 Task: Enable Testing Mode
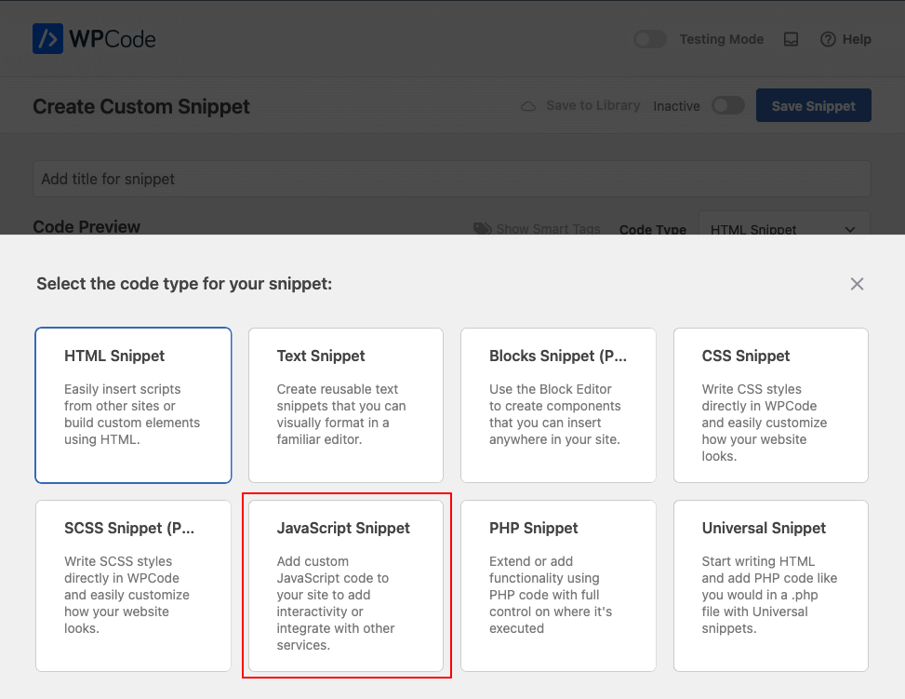point(649,39)
